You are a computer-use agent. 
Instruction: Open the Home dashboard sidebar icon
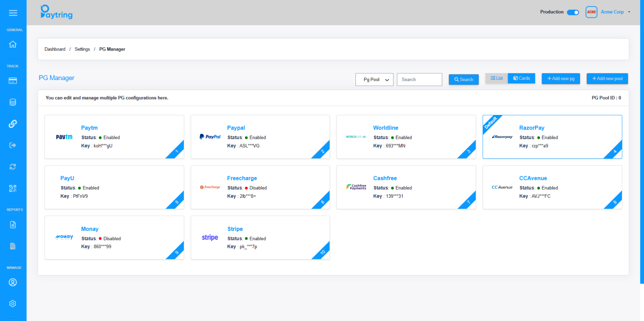(13, 44)
